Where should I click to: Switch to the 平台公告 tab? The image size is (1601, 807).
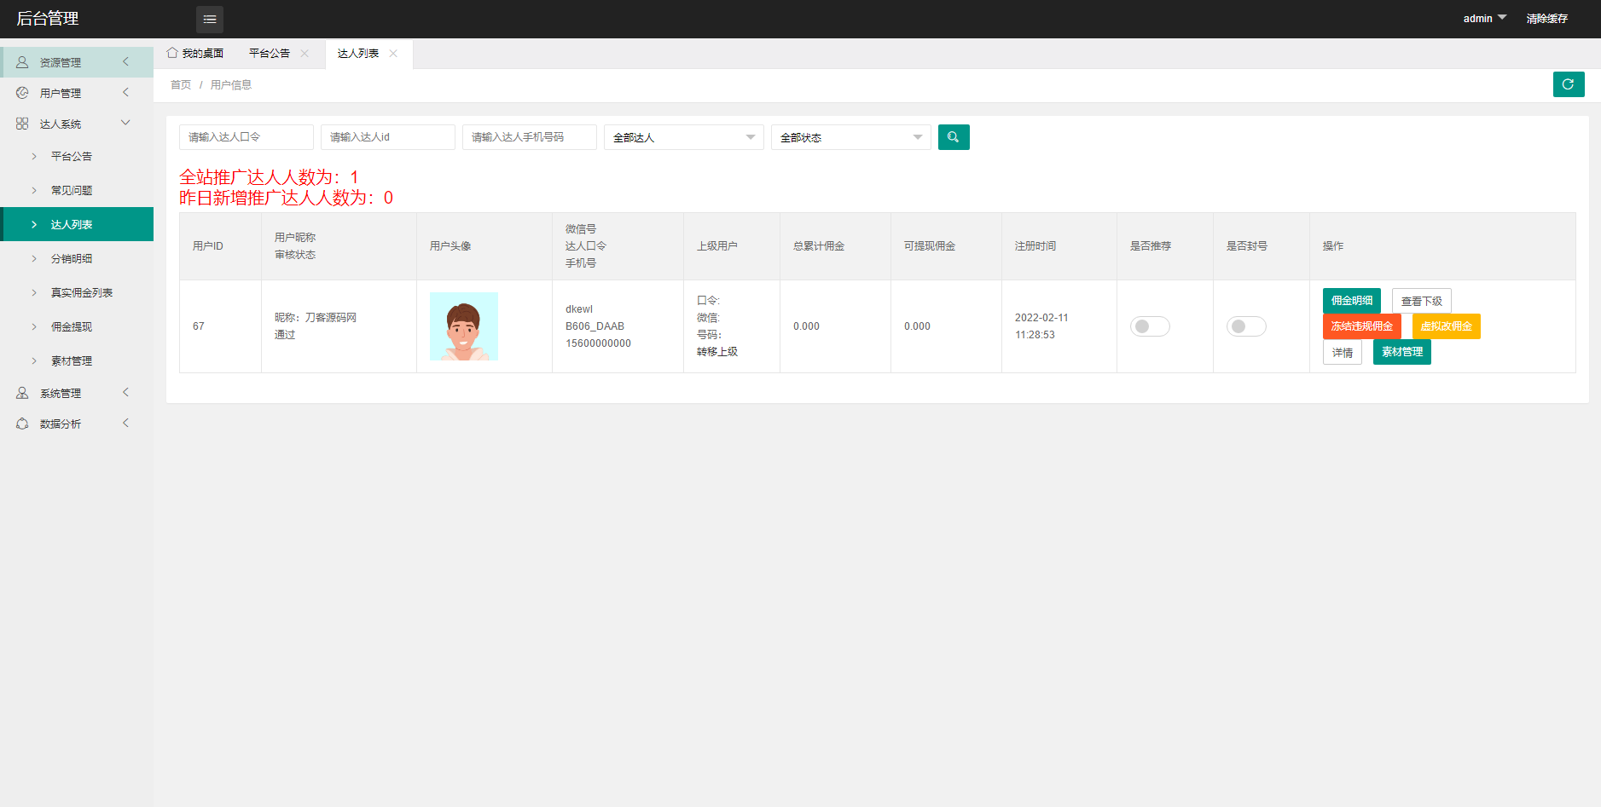pos(268,52)
